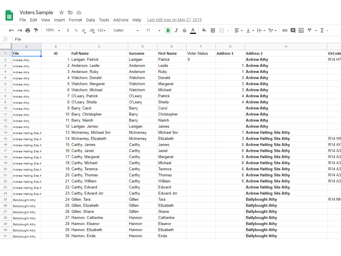Rename the Voters Sample title
Viewport: 341px width, 256px height.
(36, 12)
